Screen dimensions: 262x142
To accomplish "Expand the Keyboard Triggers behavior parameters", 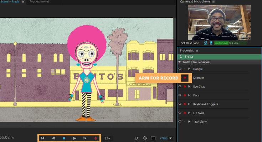I will coord(189,104).
